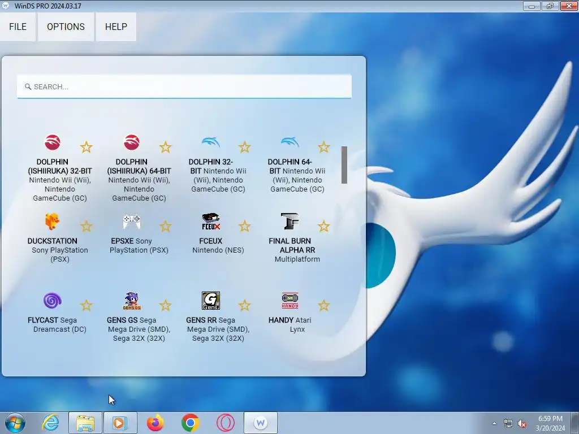The width and height of the screenshot is (579, 434).
Task: Star the FCEUX emulator
Action: pyautogui.click(x=244, y=226)
